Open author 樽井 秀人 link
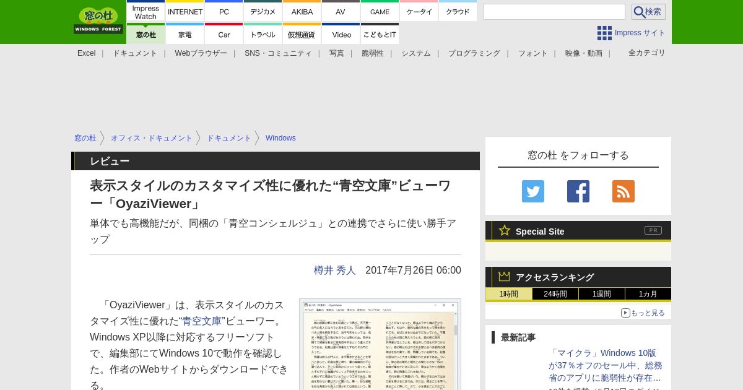Screen dimensions: 743x390 [x=335, y=271]
